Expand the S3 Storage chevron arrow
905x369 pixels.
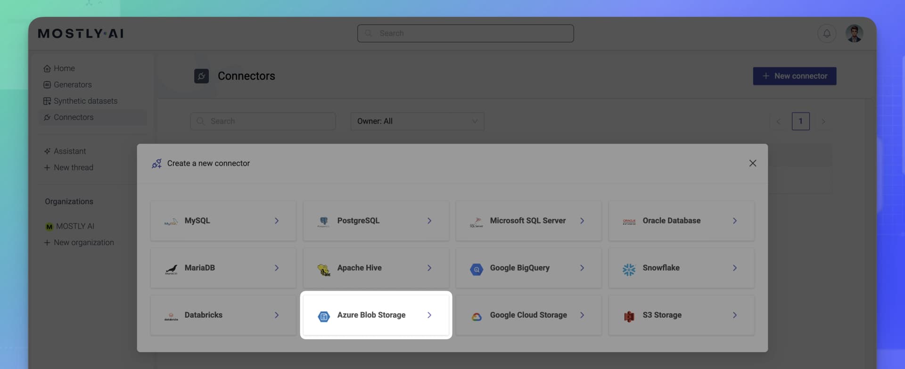coord(735,315)
